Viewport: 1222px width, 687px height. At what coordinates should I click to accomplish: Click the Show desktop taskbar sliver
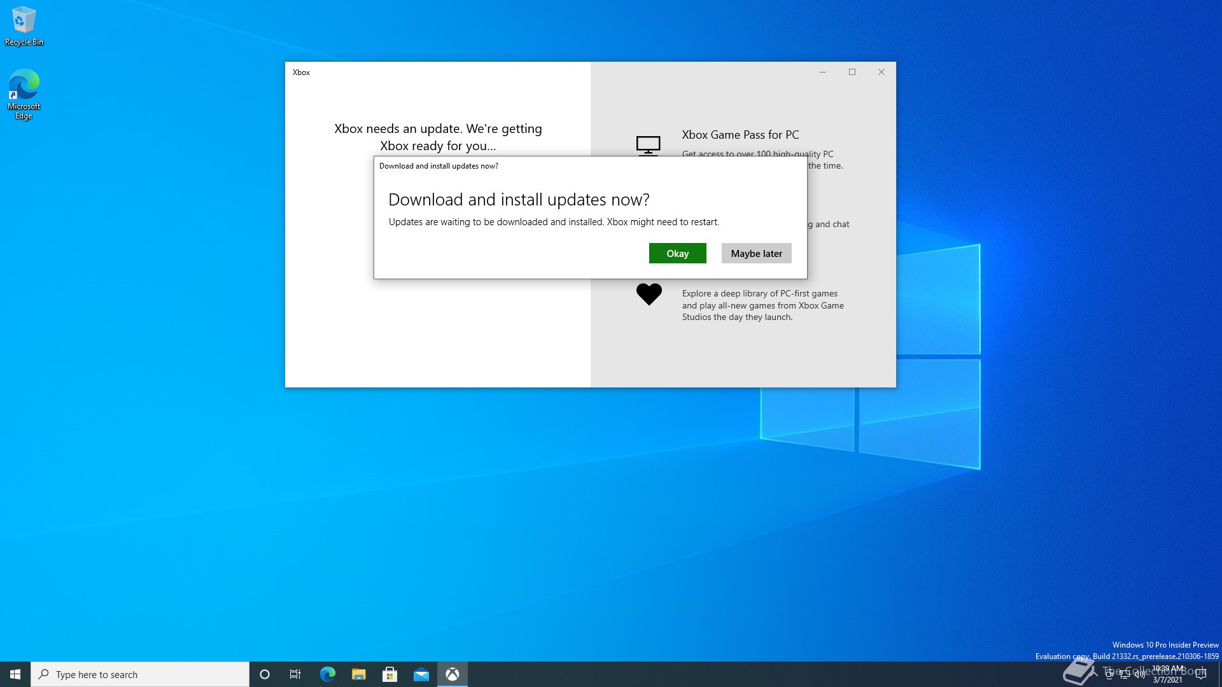pos(1219,674)
